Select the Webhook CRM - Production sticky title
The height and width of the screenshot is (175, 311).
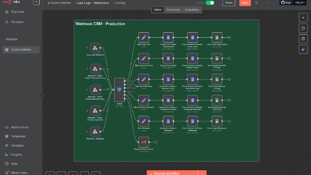[x=100, y=24]
